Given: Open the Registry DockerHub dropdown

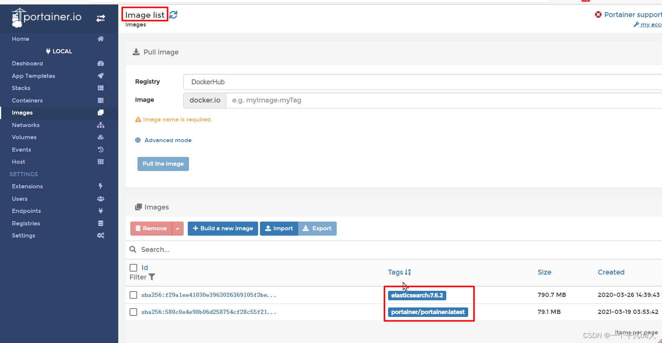Looking at the screenshot, I should pyautogui.click(x=422, y=82).
